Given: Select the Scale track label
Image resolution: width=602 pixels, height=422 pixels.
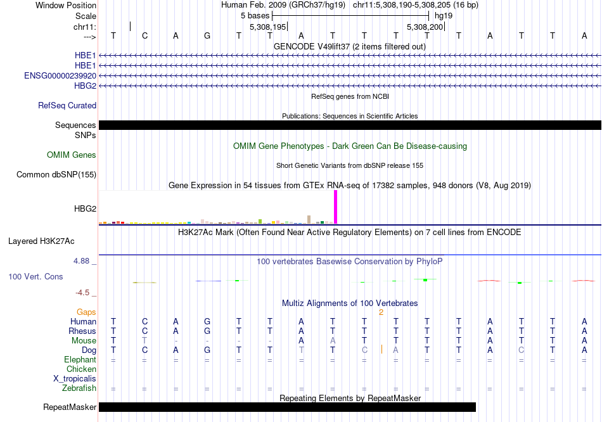Looking at the screenshot, I should (x=86, y=16).
